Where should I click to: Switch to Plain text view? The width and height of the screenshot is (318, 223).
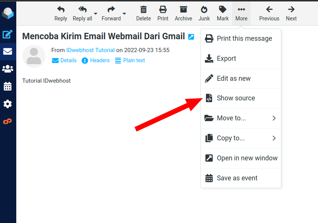pyautogui.click(x=130, y=60)
